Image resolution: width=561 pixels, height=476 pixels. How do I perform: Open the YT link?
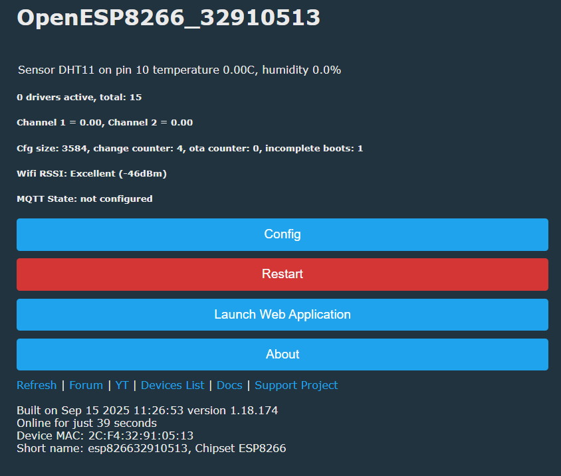tap(122, 385)
